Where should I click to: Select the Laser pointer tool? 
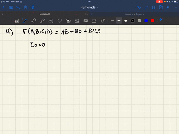pos(103,21)
